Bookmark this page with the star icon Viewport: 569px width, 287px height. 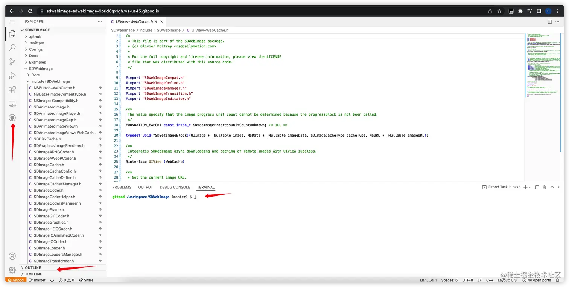499,11
